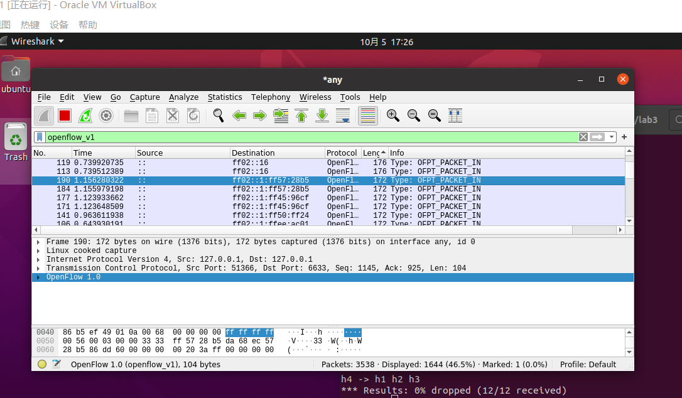Sort by Source column header
Viewport: 682px width, 398px height.
pos(183,153)
